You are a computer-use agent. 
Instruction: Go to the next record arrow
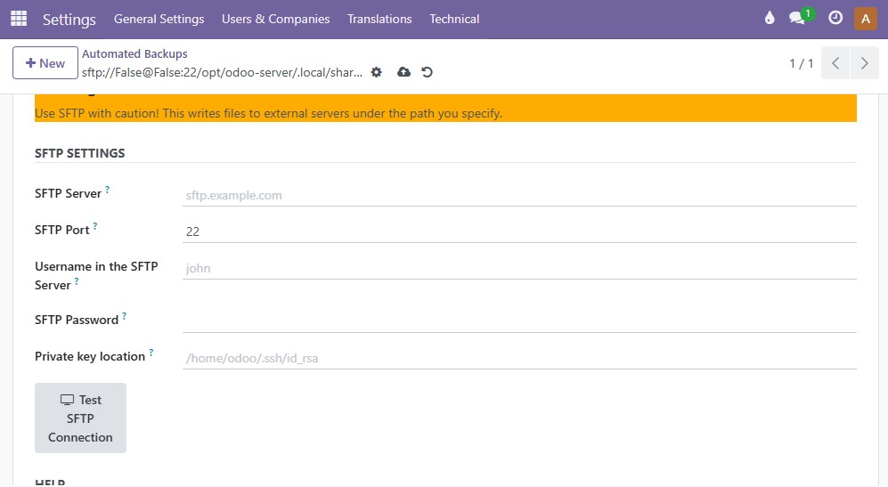point(864,63)
